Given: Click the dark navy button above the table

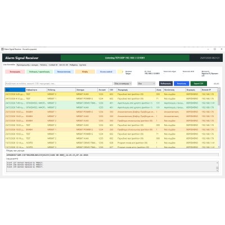Looking at the screenshot, I should 166,84.
